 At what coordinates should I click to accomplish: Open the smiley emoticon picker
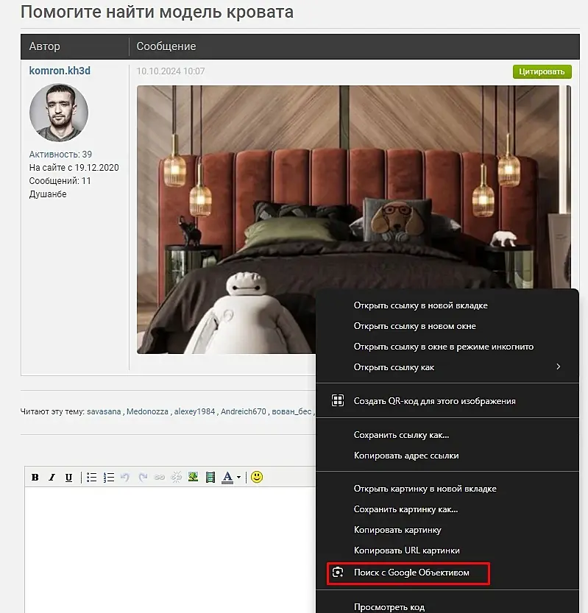pyautogui.click(x=257, y=477)
